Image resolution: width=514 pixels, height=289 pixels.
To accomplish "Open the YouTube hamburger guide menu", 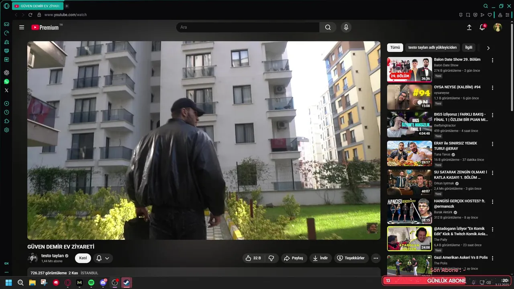I will click(x=22, y=27).
